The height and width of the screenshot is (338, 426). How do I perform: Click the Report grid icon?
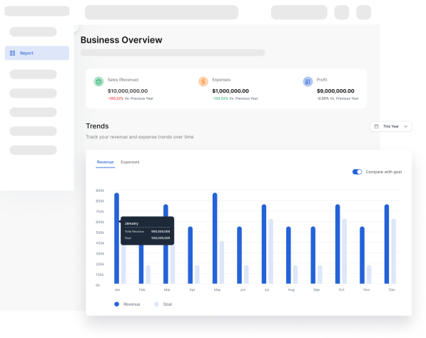(x=13, y=53)
